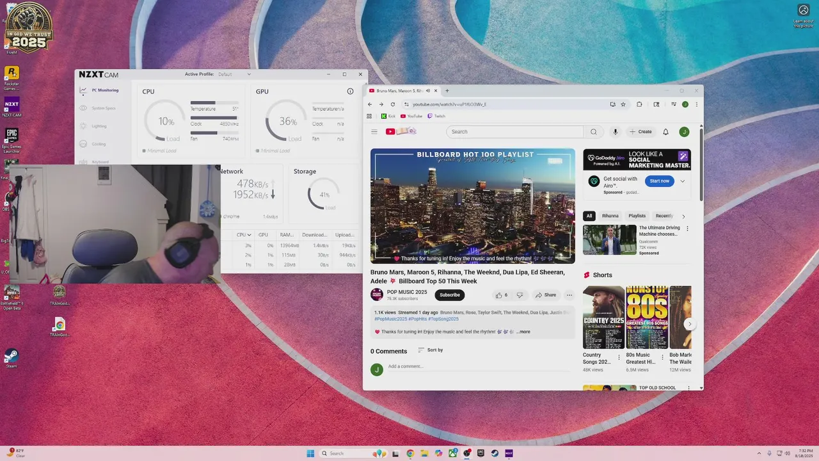Open the POP MUSIC 2025 channel name
Screen dimensions: 819x461
click(407, 292)
